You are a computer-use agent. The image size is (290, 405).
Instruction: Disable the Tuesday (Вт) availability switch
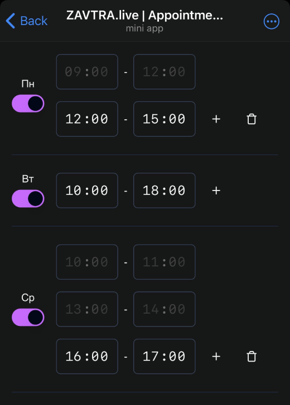[28, 199]
